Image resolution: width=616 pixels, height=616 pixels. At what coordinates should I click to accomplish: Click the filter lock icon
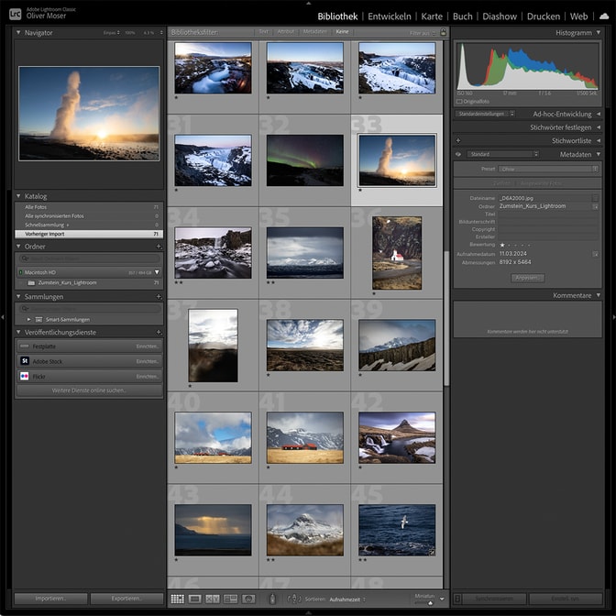tap(443, 32)
